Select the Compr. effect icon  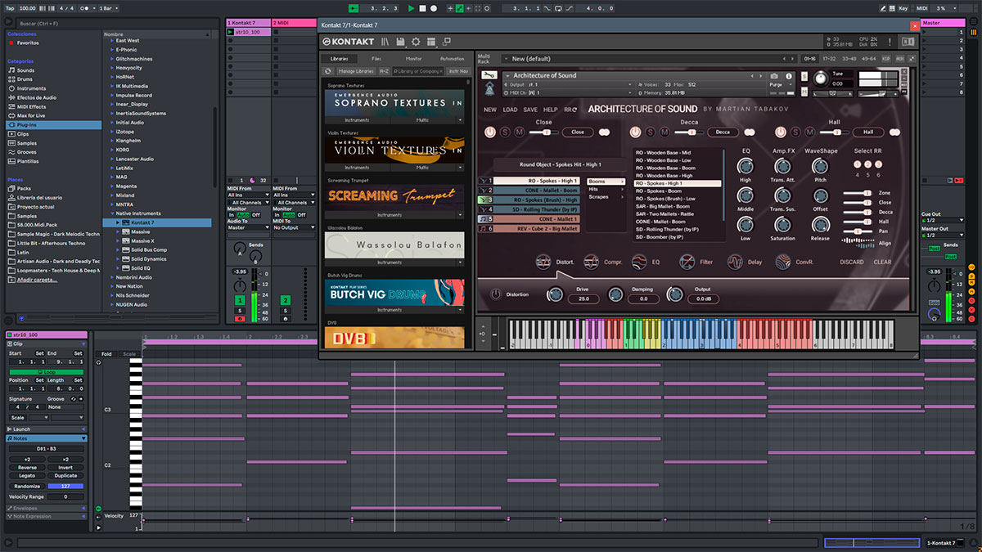click(x=590, y=262)
